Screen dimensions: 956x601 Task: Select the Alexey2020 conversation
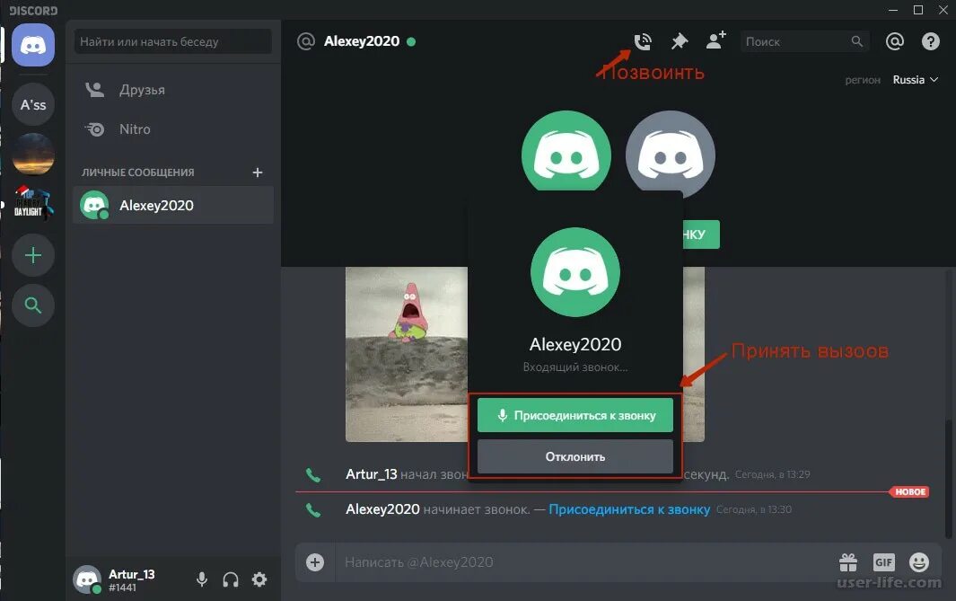pos(173,206)
